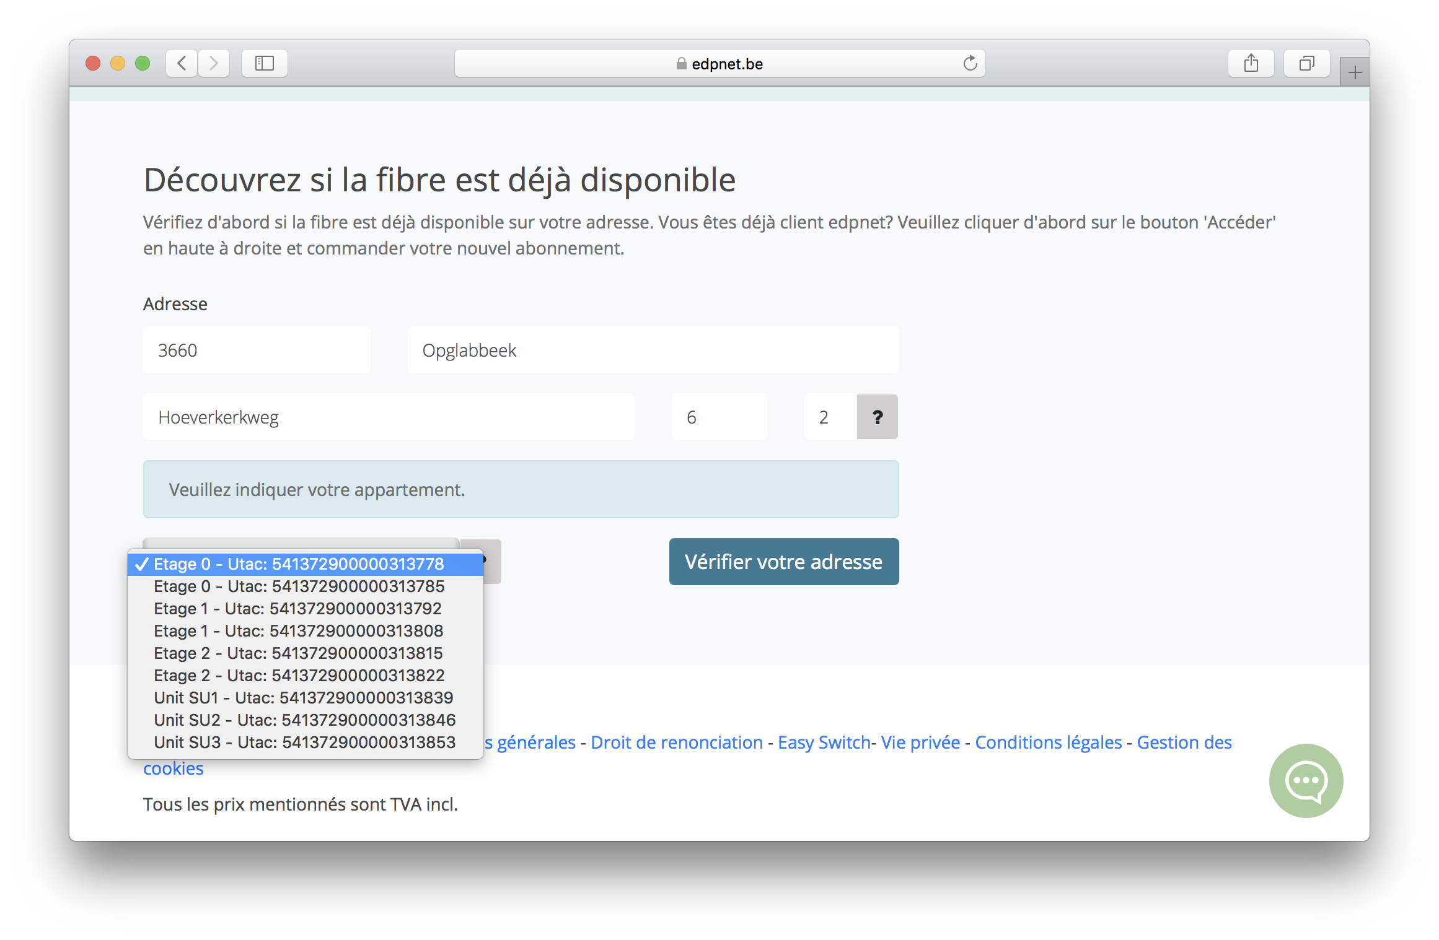The width and height of the screenshot is (1439, 940).
Task: Click the postal code field 3660
Action: 257,350
